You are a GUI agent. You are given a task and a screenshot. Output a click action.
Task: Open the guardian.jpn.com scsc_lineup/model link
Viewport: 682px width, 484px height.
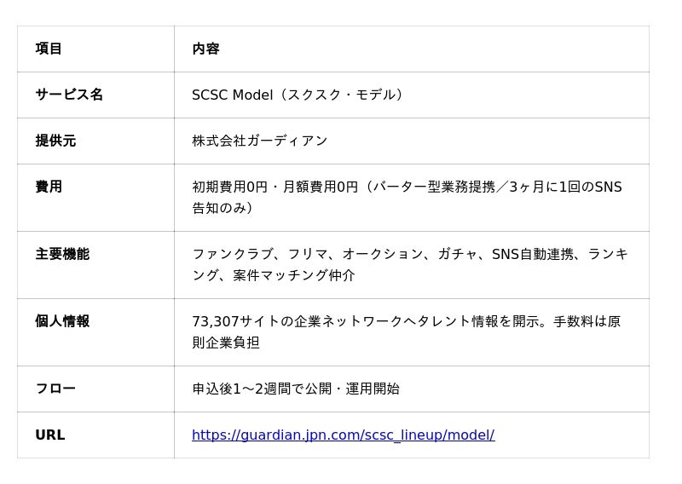[x=343, y=435]
